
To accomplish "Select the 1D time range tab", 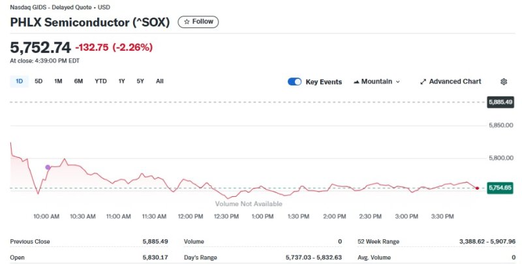I will (x=19, y=81).
